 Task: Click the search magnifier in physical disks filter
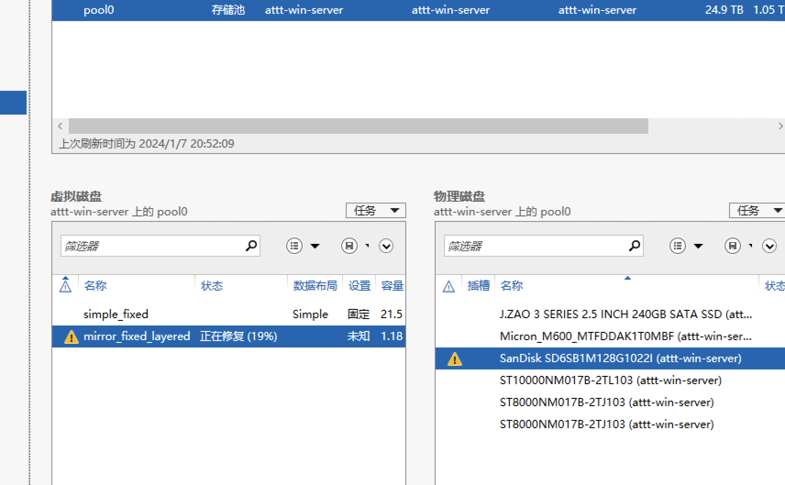click(x=634, y=246)
